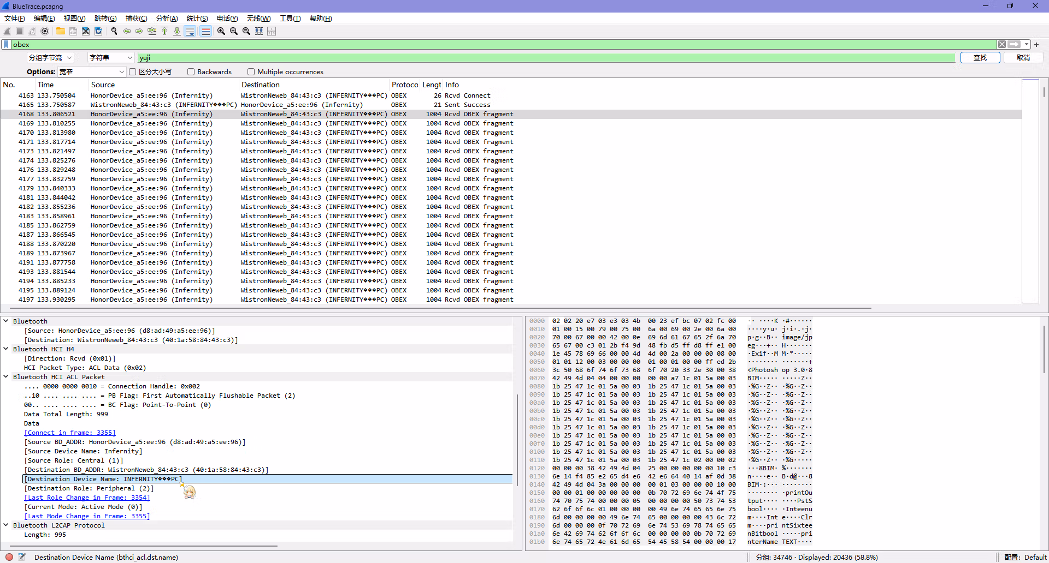Follow the Connect in frame: 3355 link

pos(70,433)
